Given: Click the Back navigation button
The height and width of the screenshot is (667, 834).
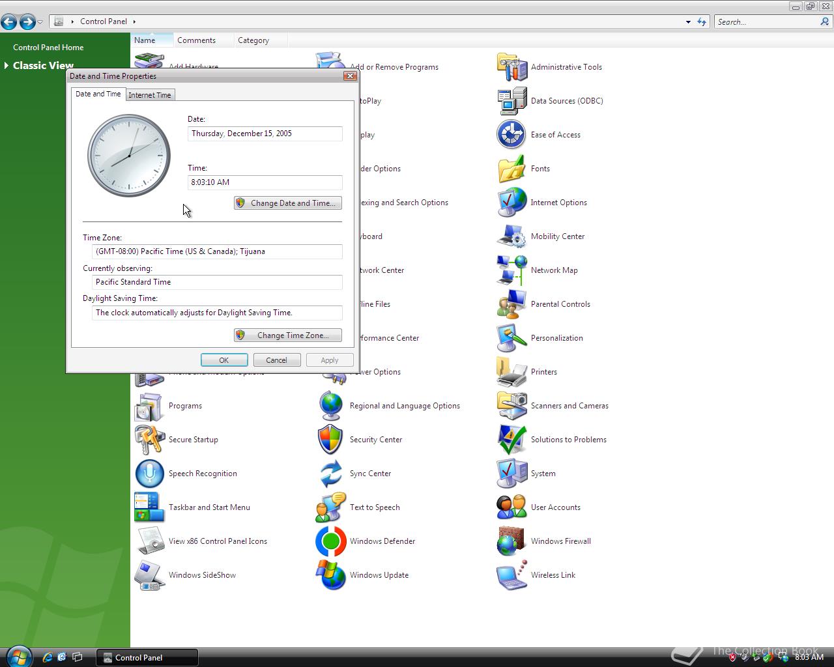Looking at the screenshot, I should [9, 22].
